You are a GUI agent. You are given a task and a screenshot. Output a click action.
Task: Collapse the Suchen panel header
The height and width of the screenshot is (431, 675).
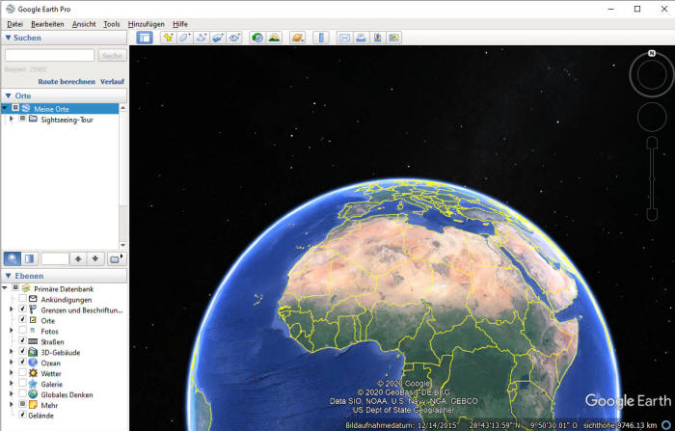[65, 38]
